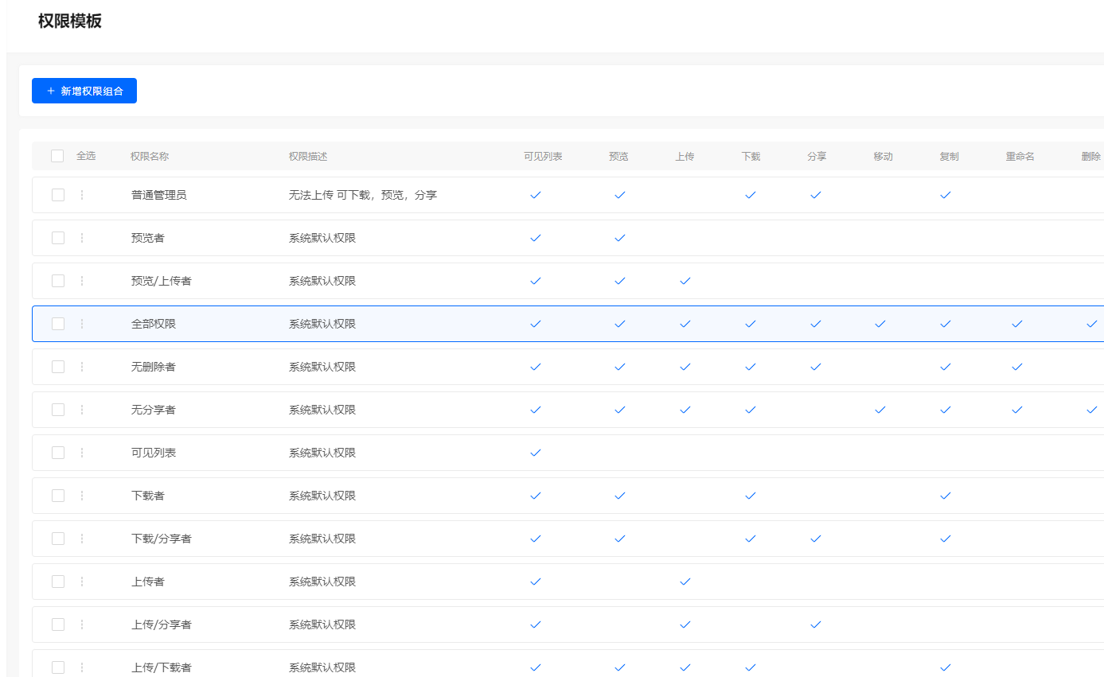Open the more-options dots for 上传/分享者
1104x677 pixels.
click(x=82, y=624)
